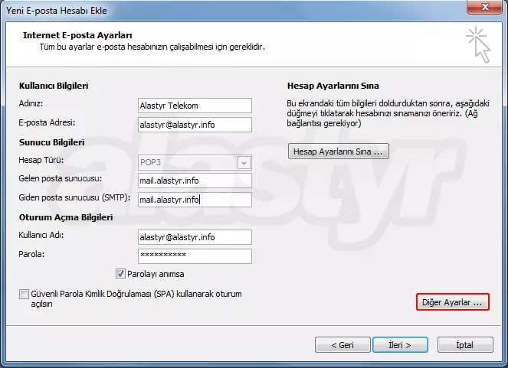Screen dimensions: 508x368
Task: Click the Kullanıcı Adı input field
Action: [x=195, y=237]
